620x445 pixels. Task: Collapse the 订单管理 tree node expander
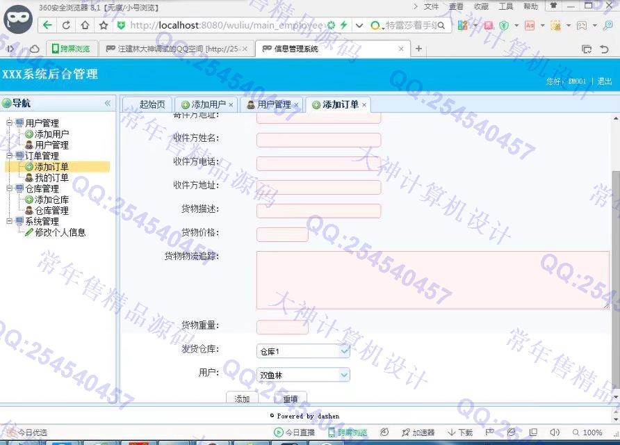pyautogui.click(x=9, y=156)
